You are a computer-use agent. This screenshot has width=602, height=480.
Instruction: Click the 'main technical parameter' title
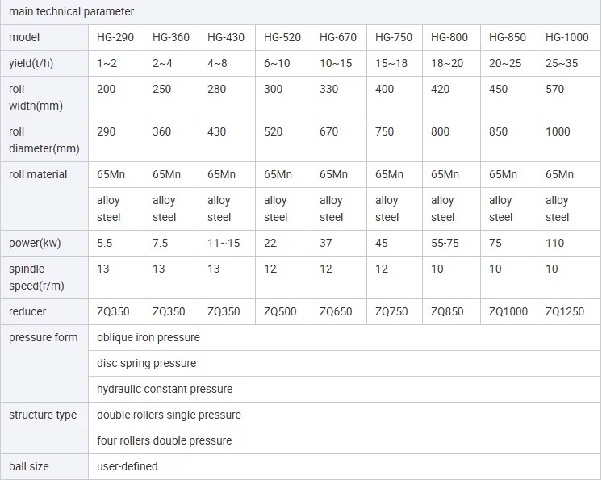pos(71,11)
